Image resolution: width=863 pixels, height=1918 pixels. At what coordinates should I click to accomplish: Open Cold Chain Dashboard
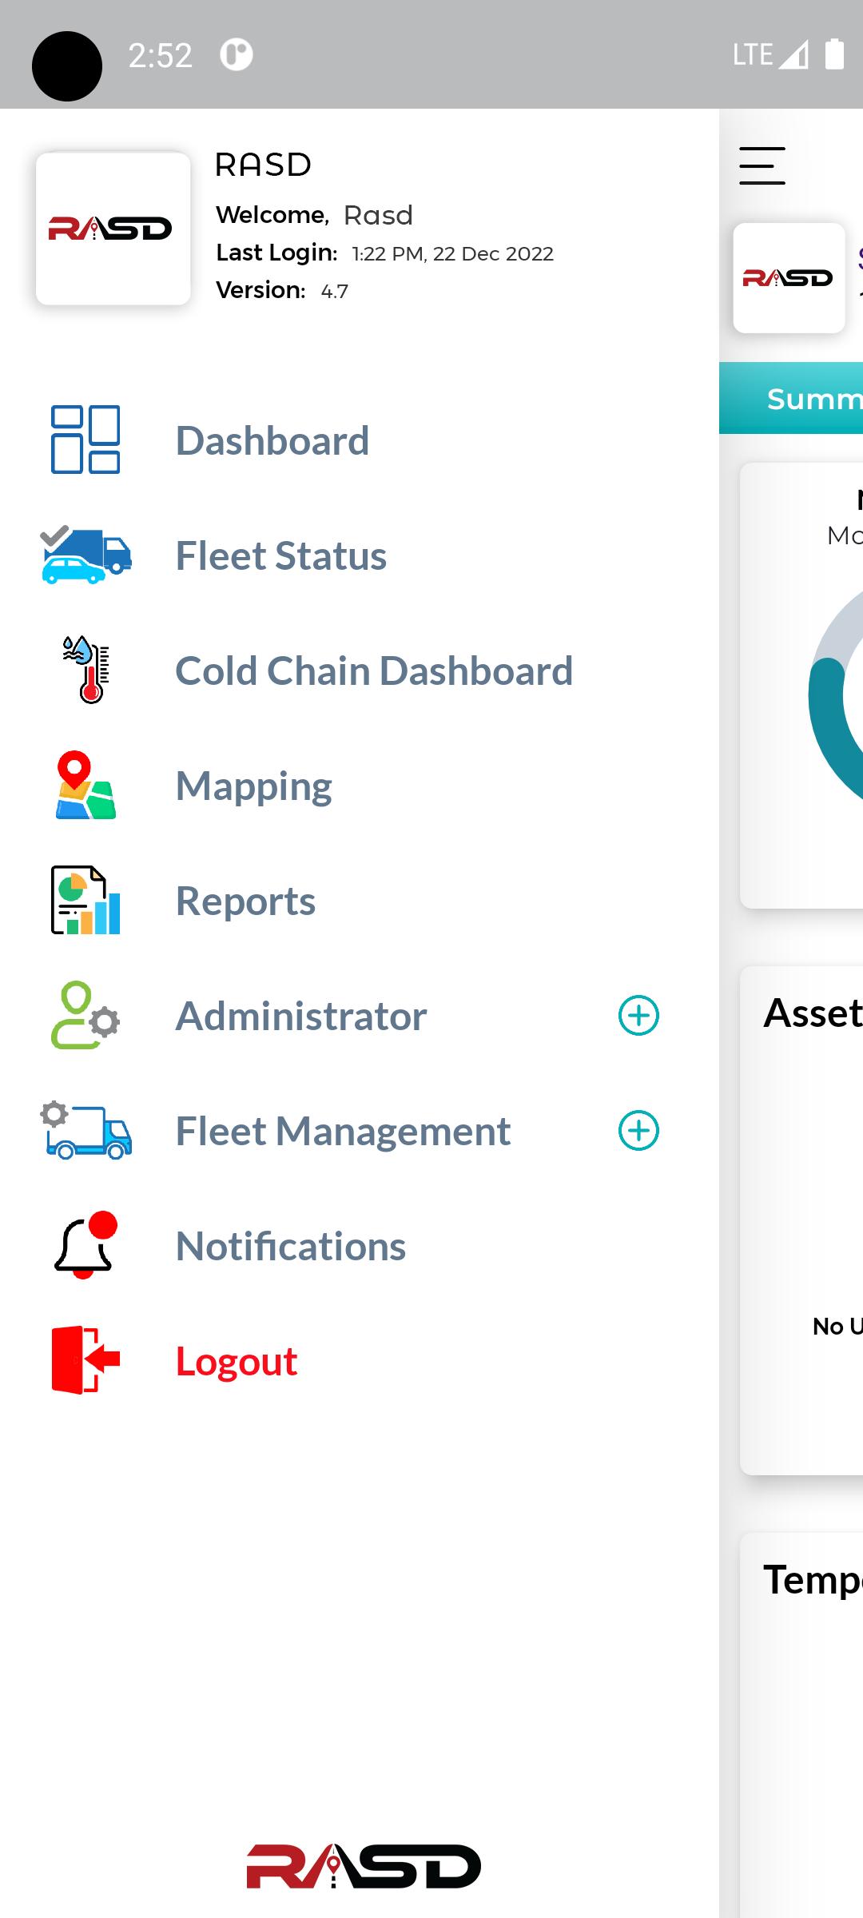(374, 671)
